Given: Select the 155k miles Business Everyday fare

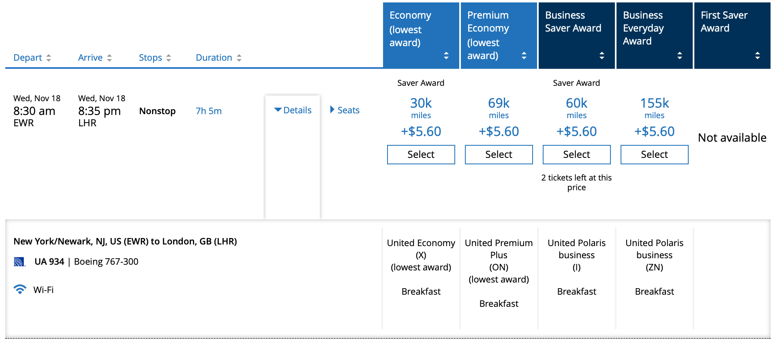Looking at the screenshot, I should (655, 155).
